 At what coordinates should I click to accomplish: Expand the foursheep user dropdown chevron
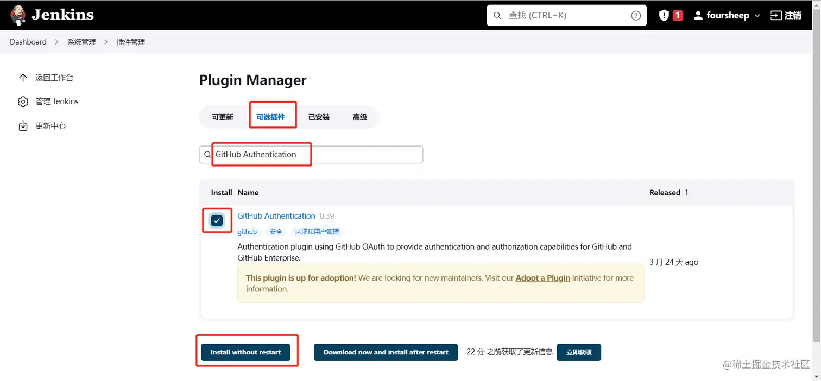coord(757,16)
